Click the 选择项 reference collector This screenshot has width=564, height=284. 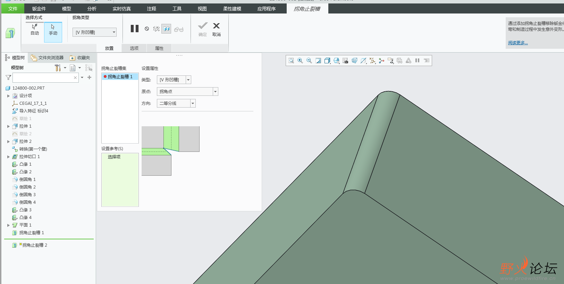click(120, 157)
